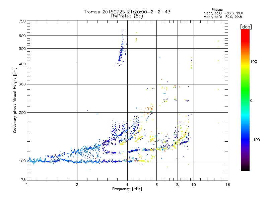Select the 'RwPretec (8p)' subtitle text
This screenshot has height=201, width=268.
[x=127, y=16]
